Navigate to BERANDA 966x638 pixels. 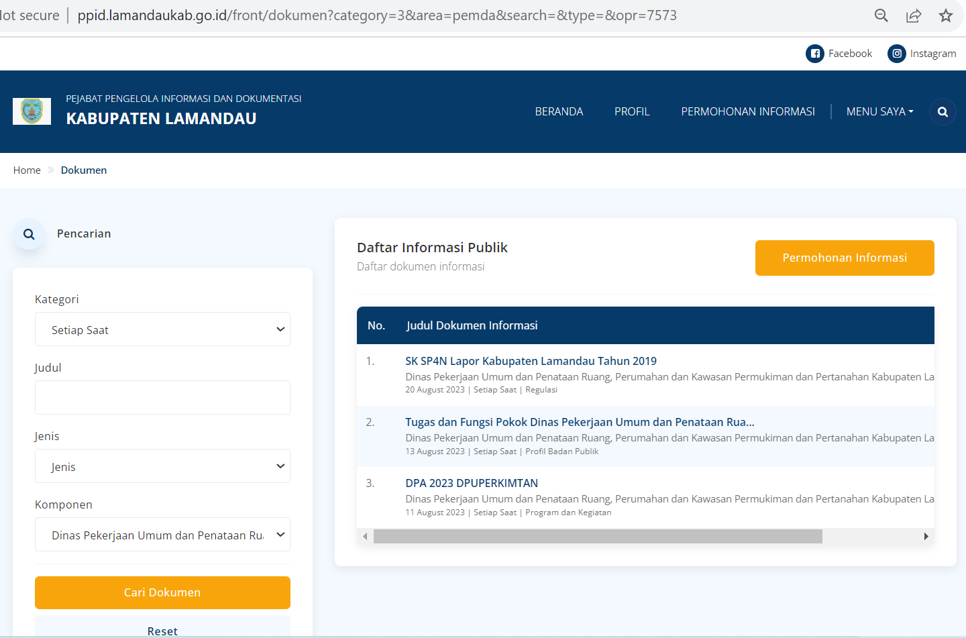tap(559, 111)
